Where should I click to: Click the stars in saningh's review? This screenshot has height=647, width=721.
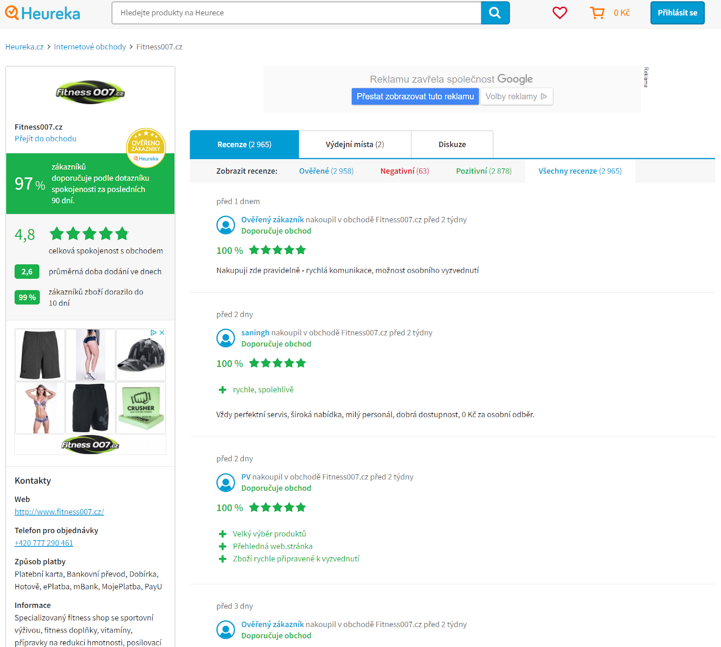[x=278, y=363]
